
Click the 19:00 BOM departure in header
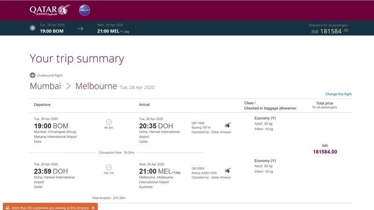(x=52, y=31)
